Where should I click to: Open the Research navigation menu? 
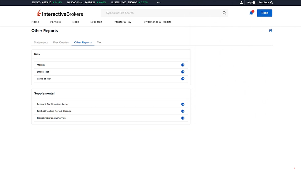(x=96, y=22)
